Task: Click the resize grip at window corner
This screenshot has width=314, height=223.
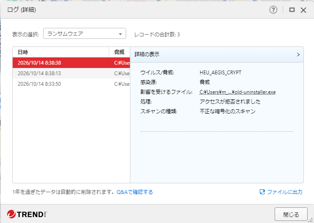Action: (x=311, y=220)
